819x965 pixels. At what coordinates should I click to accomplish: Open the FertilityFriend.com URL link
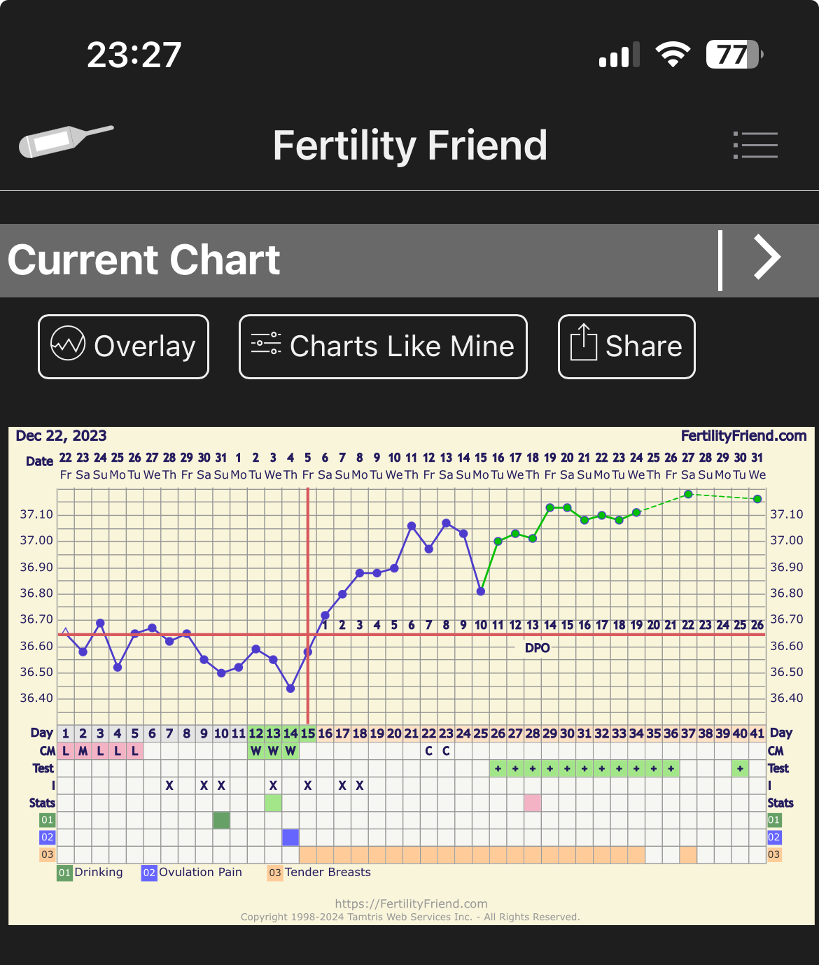point(411,903)
